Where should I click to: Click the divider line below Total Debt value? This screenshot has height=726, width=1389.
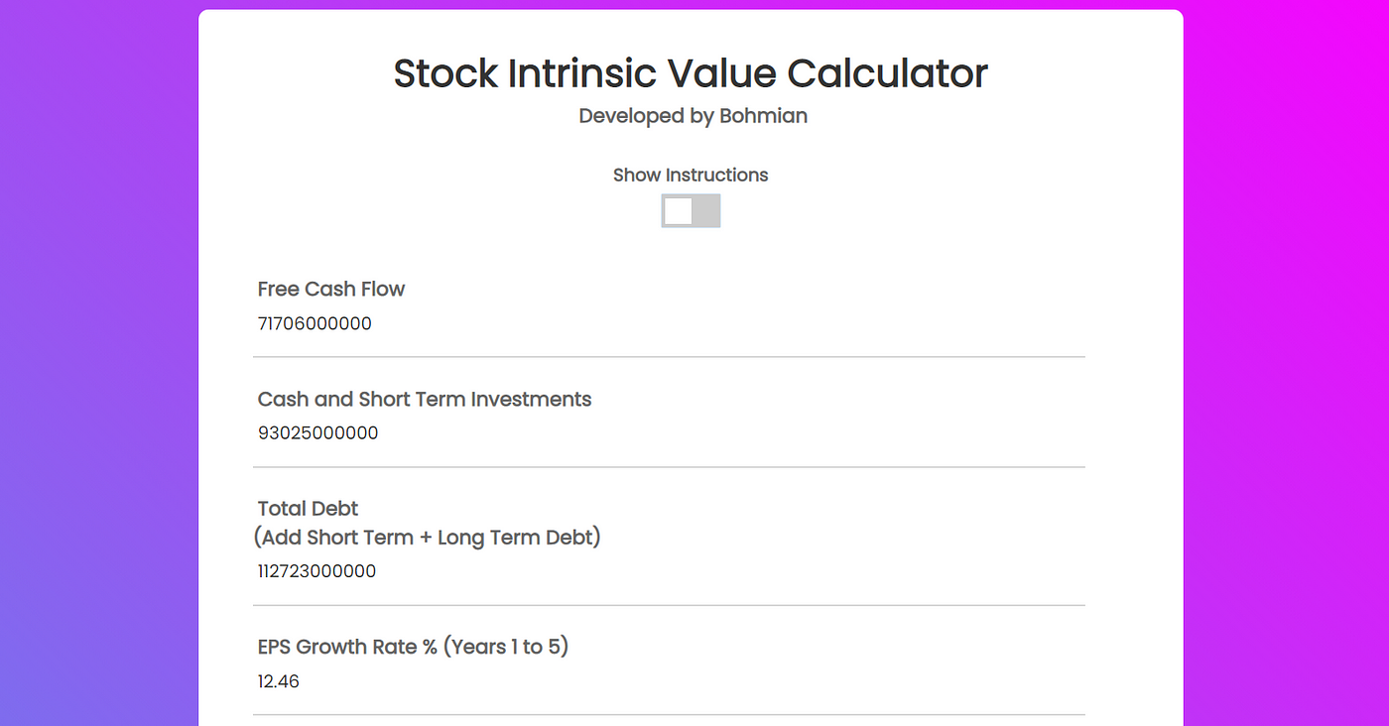pos(669,605)
